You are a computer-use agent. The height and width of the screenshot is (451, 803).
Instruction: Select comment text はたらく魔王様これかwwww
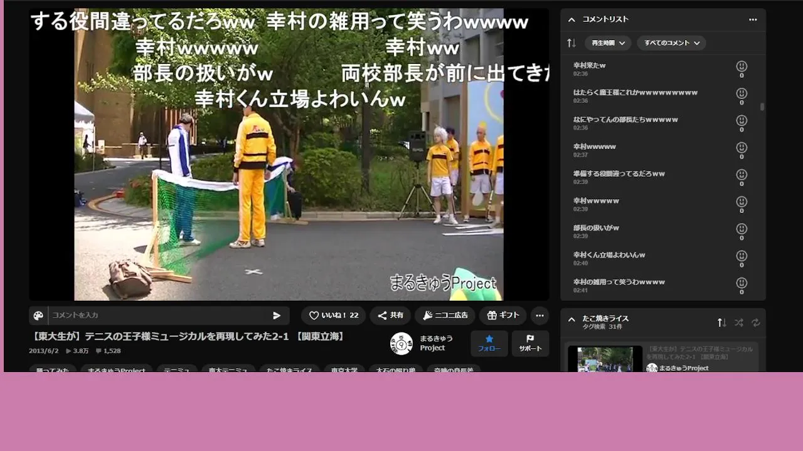coord(635,92)
